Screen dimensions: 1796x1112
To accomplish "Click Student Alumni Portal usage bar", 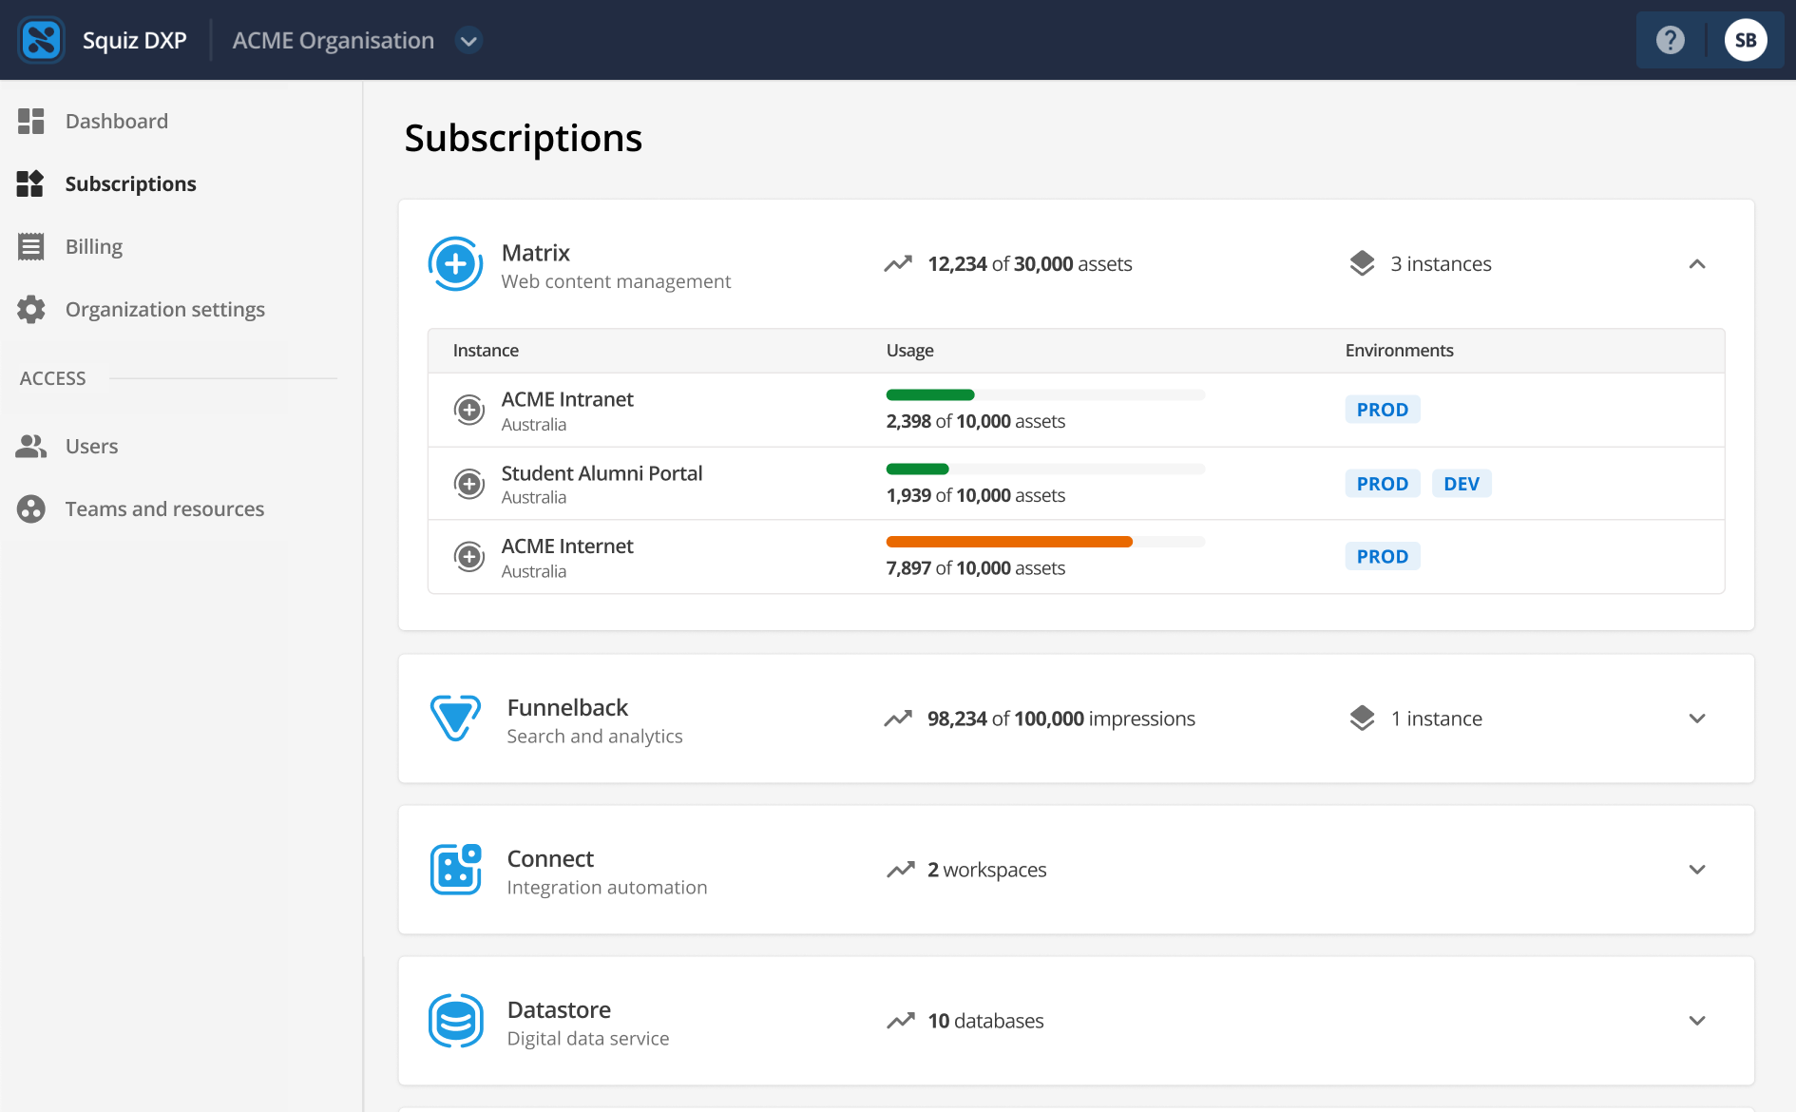I will coord(918,469).
